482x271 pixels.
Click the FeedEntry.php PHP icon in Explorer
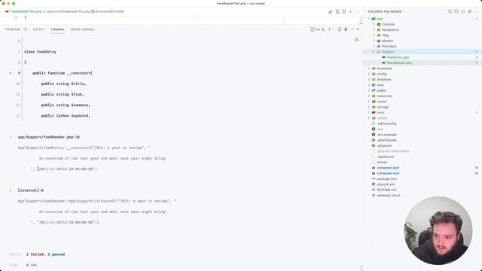(x=383, y=57)
